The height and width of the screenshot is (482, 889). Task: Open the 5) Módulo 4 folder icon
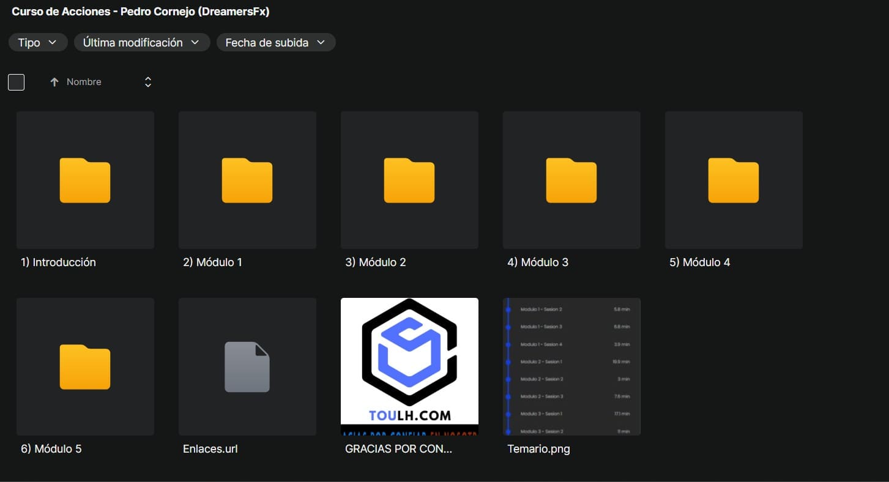[734, 180]
